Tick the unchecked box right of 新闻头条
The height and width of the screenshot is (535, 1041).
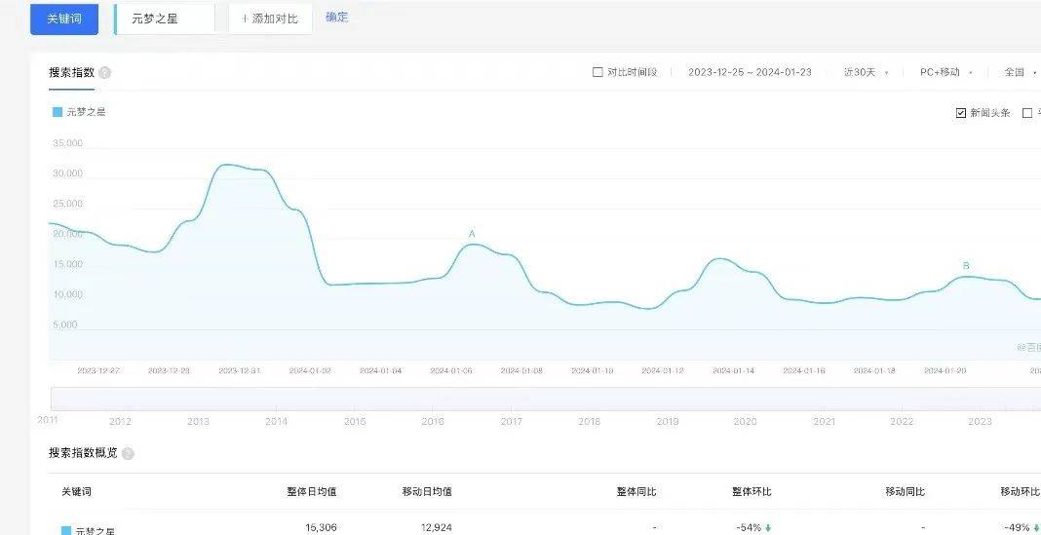(1027, 113)
